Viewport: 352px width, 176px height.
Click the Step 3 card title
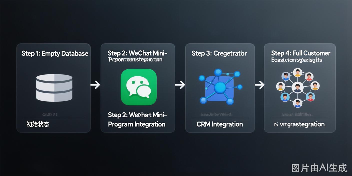[219, 53]
